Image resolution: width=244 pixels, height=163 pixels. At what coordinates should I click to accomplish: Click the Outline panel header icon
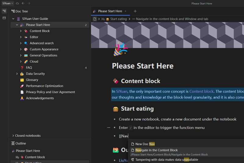click(x=13, y=143)
